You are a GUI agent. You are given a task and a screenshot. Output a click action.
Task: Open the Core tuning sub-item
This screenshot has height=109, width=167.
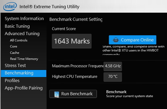coord(13,46)
